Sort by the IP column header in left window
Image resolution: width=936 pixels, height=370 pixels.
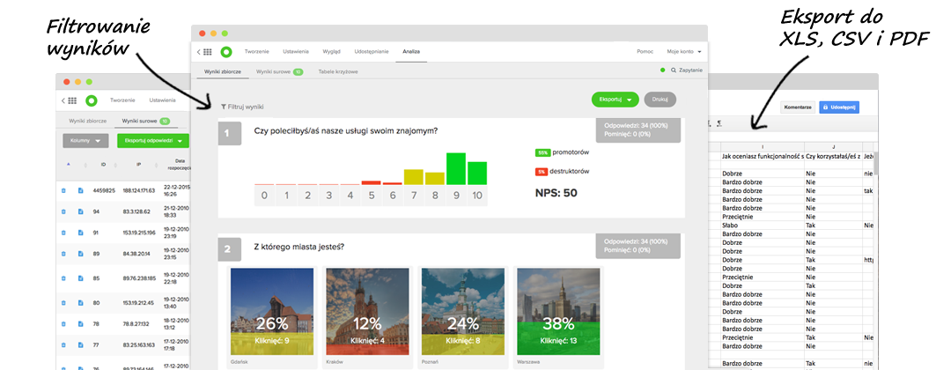pos(138,164)
